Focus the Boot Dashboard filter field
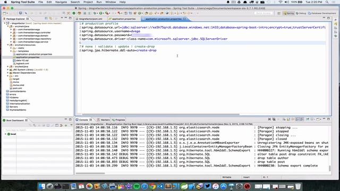Viewport: 340px width, 191px height. coord(38,130)
